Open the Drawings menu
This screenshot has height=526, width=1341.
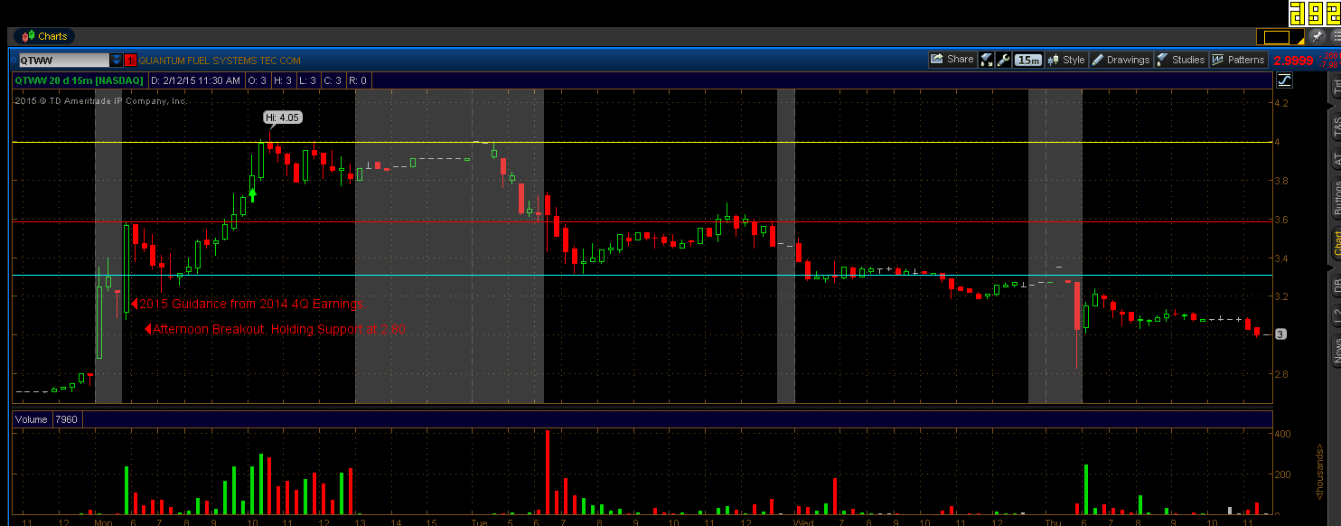[1121, 60]
